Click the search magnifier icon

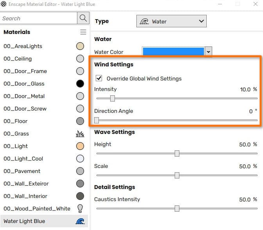(x=83, y=18)
